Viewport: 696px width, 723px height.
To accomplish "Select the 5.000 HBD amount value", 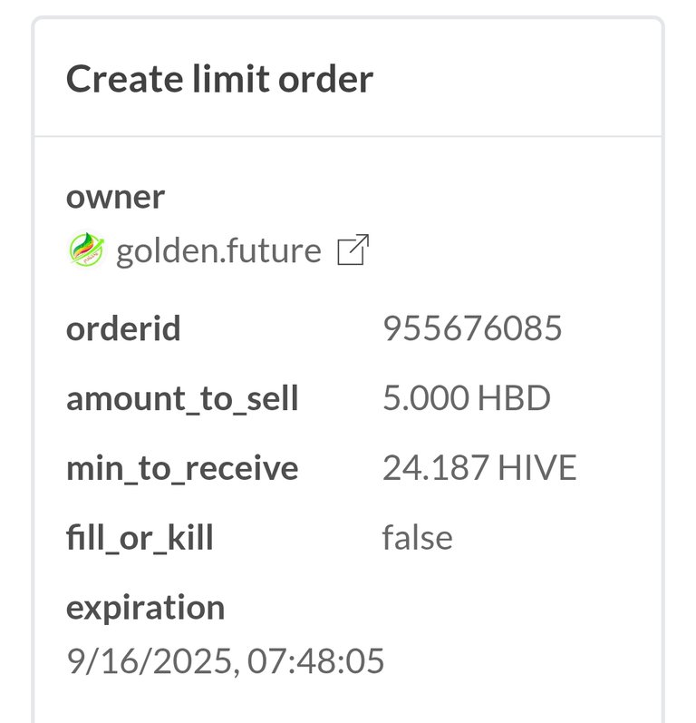I will click(467, 398).
